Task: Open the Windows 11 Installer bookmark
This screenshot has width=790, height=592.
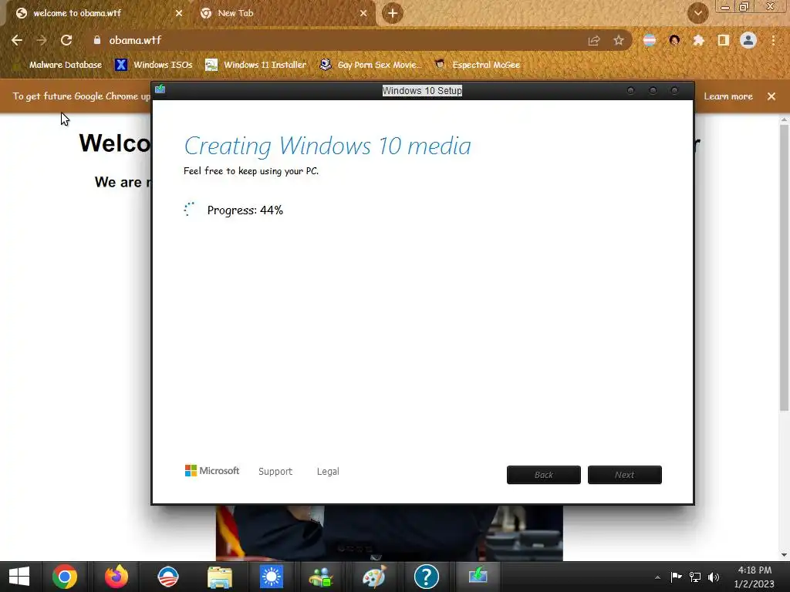Action: coord(256,65)
